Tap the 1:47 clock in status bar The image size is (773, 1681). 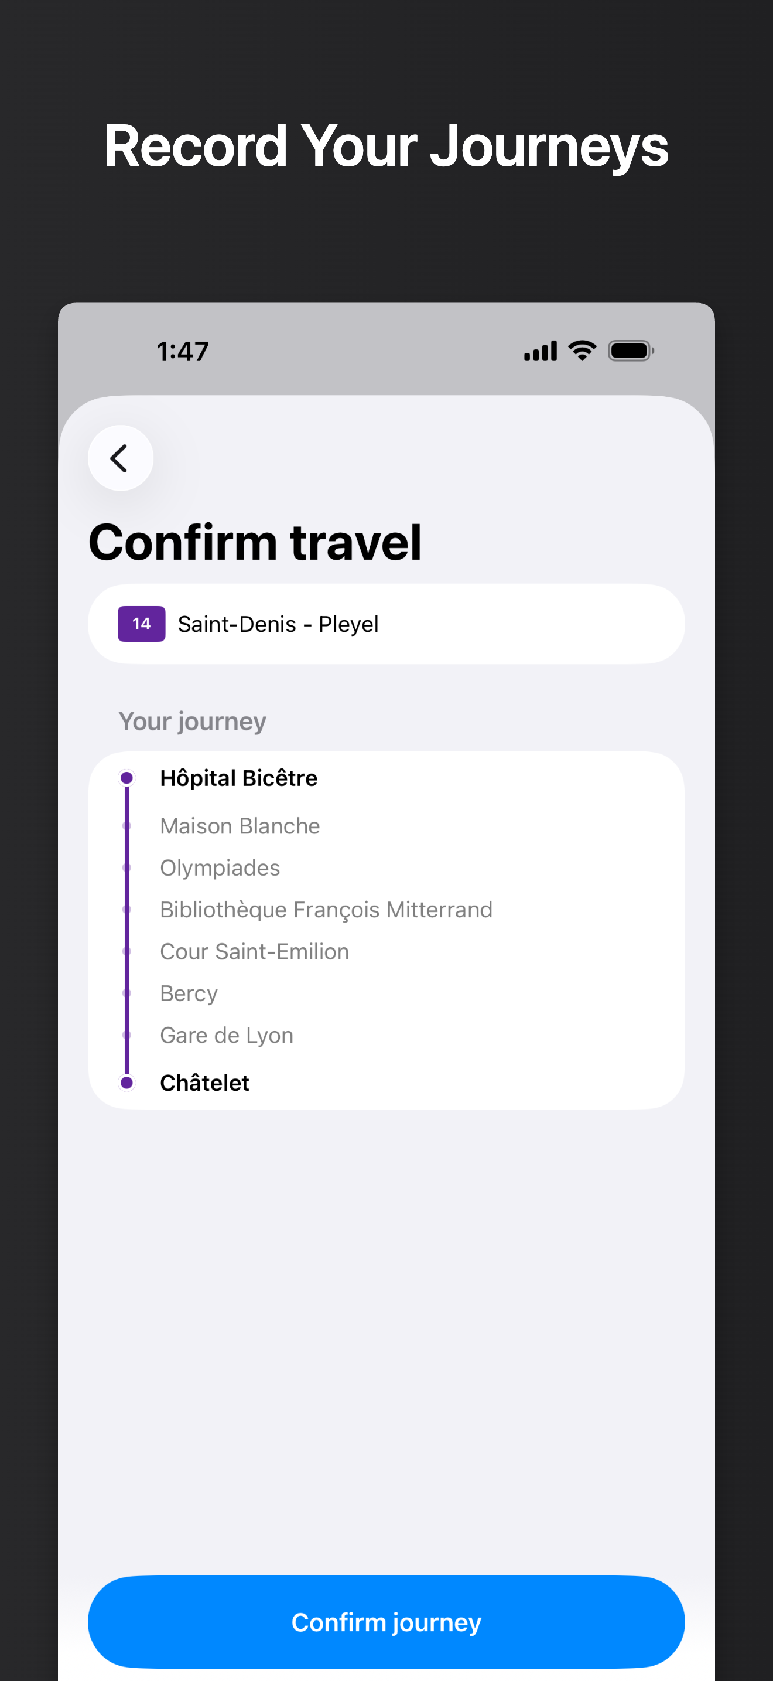[x=183, y=352]
